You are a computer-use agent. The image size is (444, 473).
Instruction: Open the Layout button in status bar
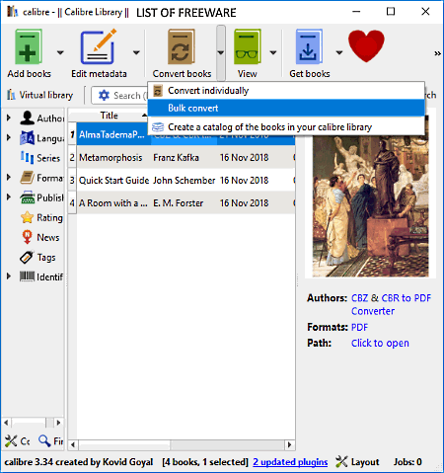pos(357,462)
